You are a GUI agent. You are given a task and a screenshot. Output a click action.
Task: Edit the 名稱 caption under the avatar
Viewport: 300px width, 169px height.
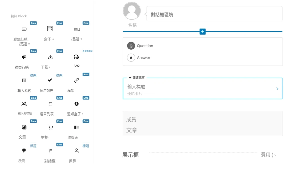coord(132,25)
